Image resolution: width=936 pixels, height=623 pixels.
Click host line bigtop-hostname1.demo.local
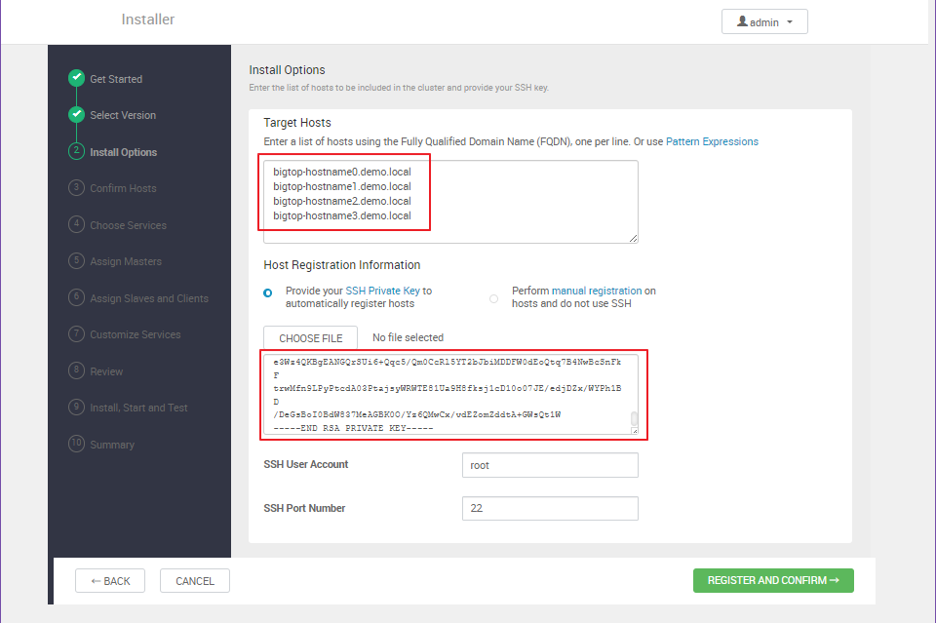pos(342,186)
